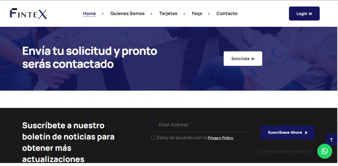The width and height of the screenshot is (338, 166).
Task: Click the scroll-to-top arrow icon
Action: 331,140
